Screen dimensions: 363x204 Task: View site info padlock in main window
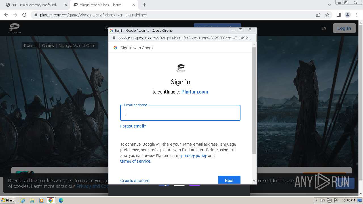click(x=35, y=15)
